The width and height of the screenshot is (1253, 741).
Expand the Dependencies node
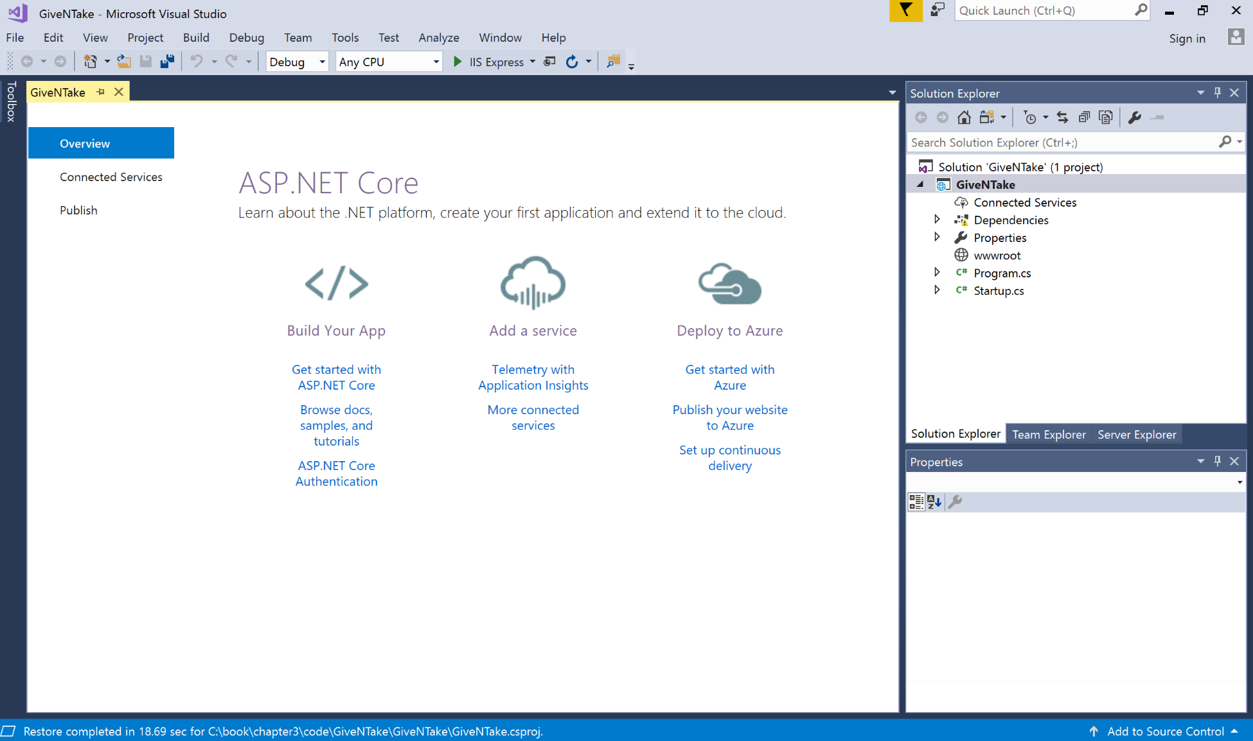click(x=937, y=220)
